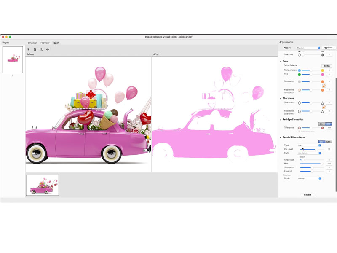Switch to the Preview tab
The image size is (337, 253).
45,43
